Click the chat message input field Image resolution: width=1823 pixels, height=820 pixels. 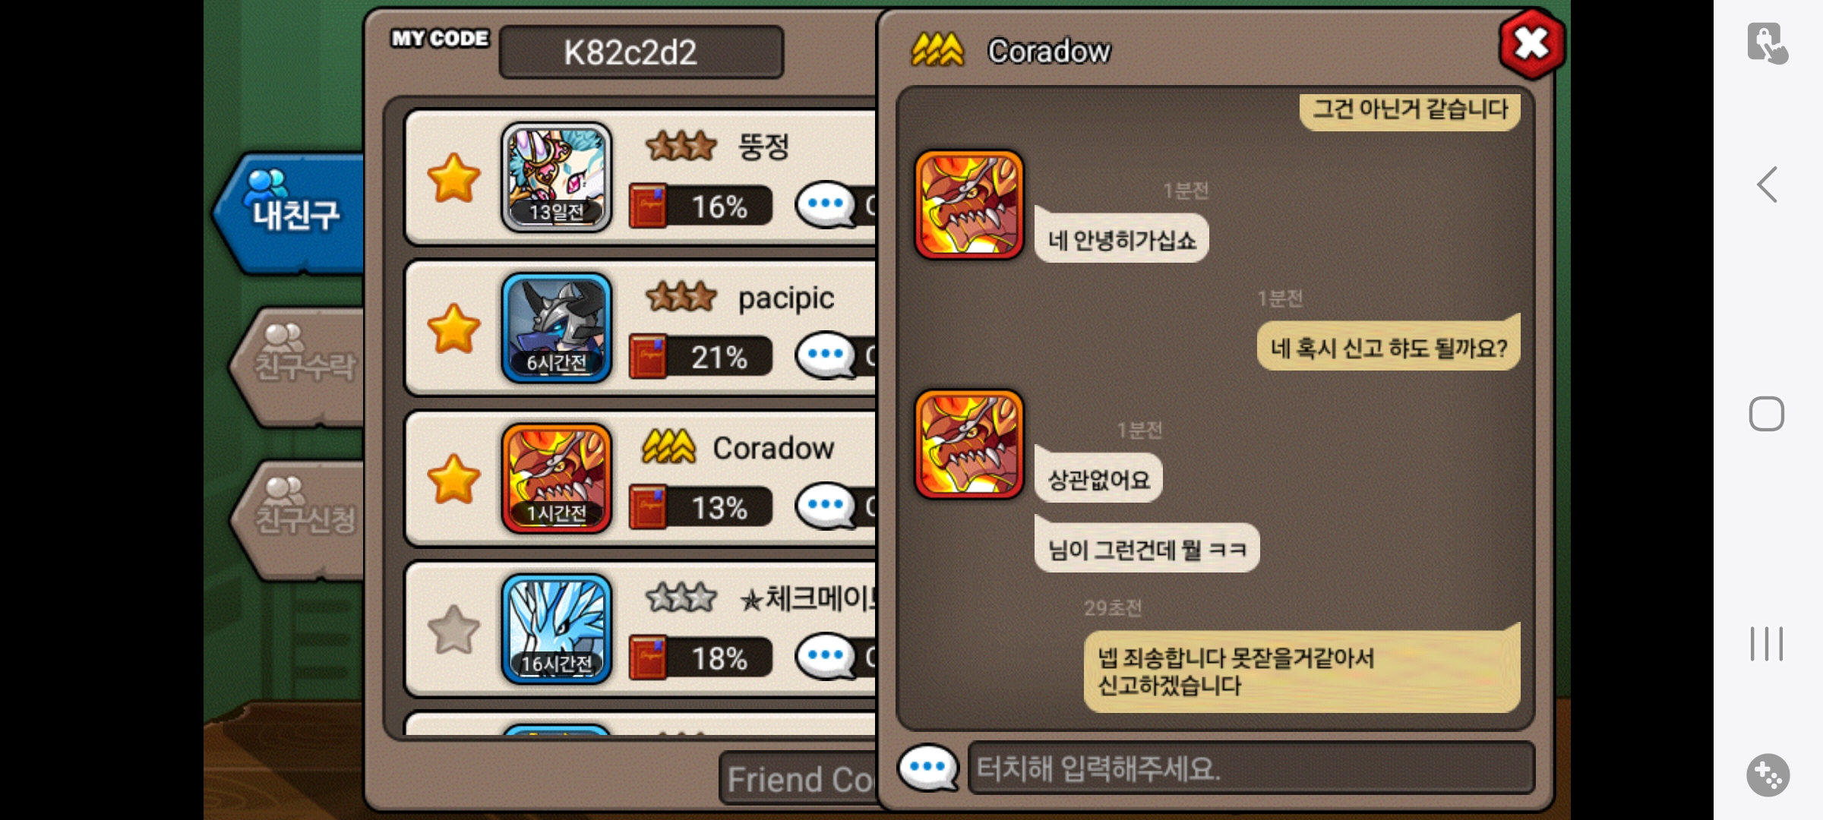click(1251, 768)
